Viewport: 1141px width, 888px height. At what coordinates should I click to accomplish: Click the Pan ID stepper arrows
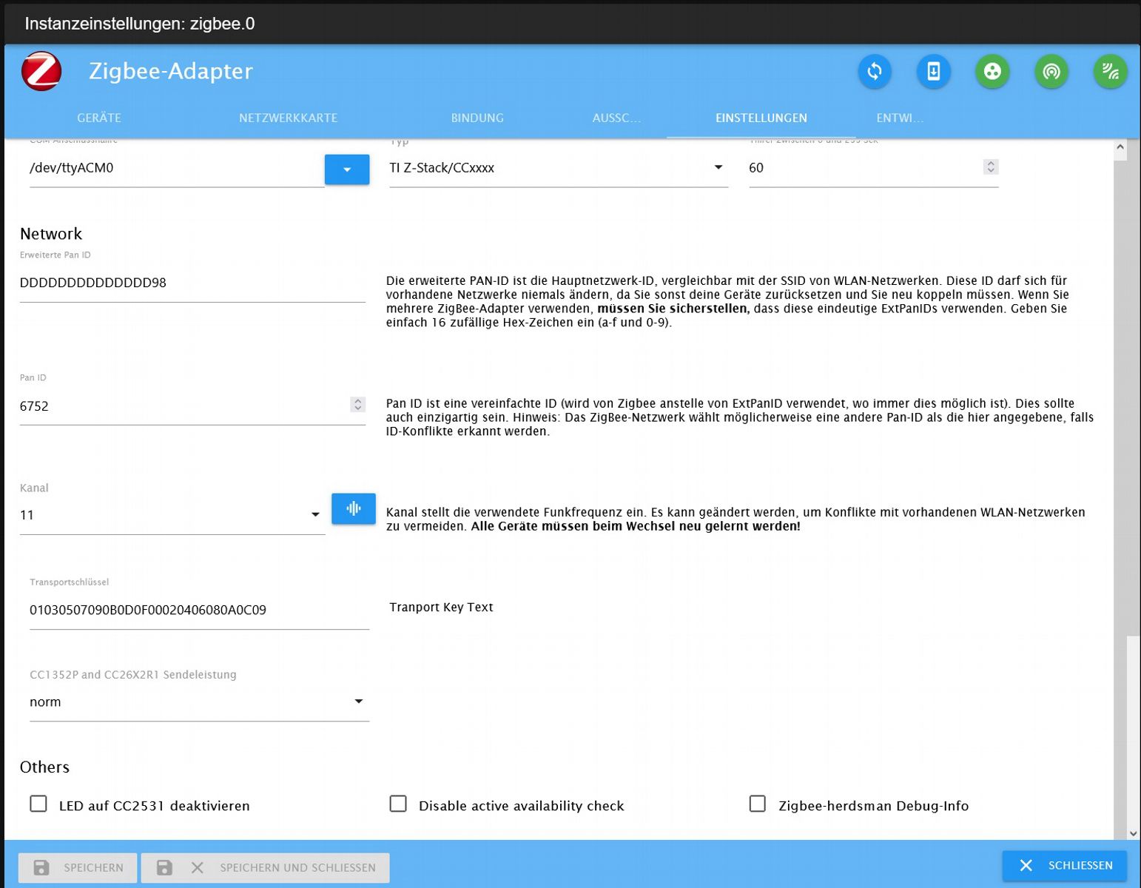click(357, 405)
